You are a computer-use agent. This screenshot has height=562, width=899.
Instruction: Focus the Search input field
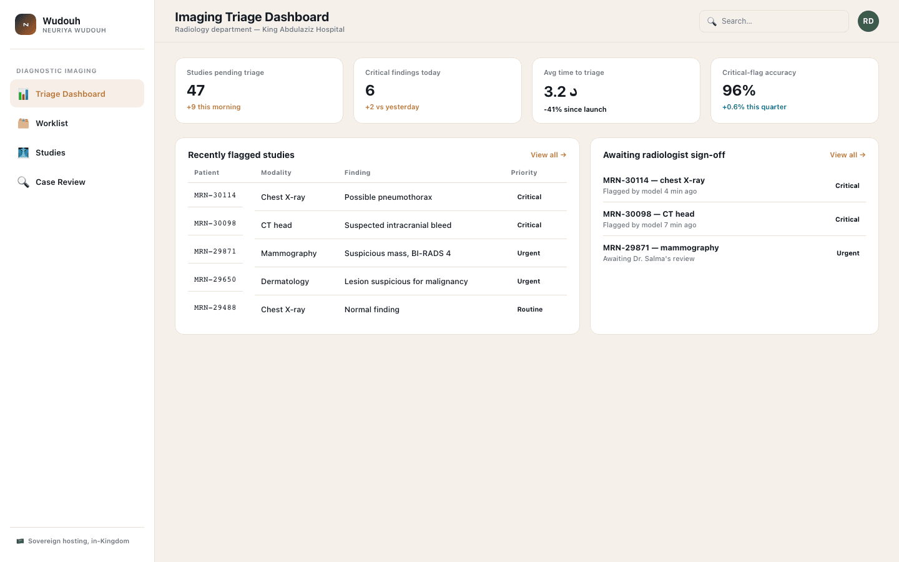tap(774, 21)
